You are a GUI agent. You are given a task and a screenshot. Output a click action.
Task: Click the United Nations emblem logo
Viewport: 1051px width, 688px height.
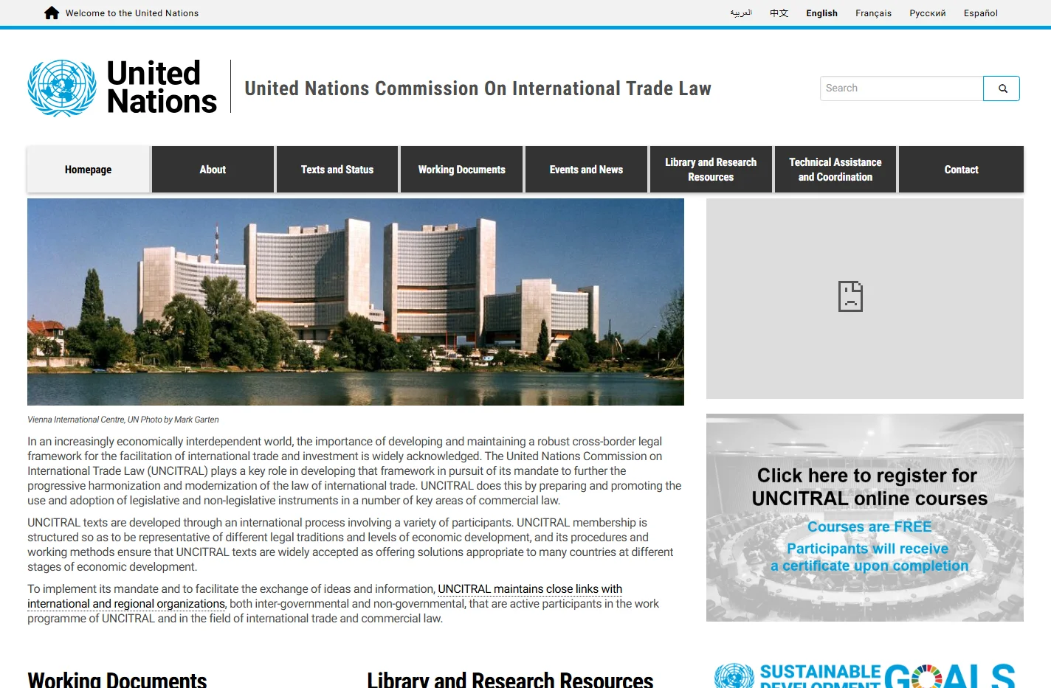62,88
